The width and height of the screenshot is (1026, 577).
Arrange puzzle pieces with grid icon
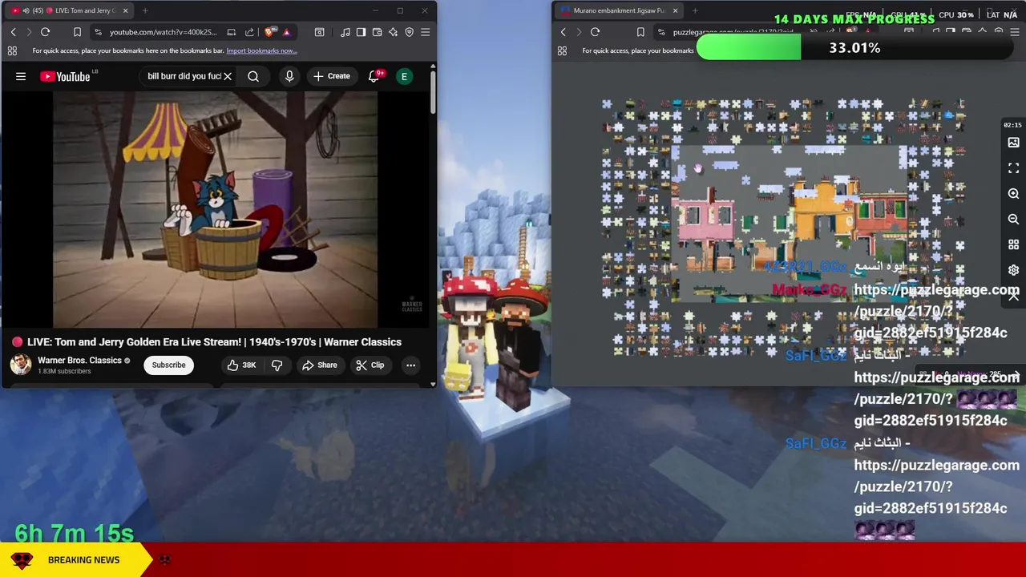click(x=1013, y=244)
